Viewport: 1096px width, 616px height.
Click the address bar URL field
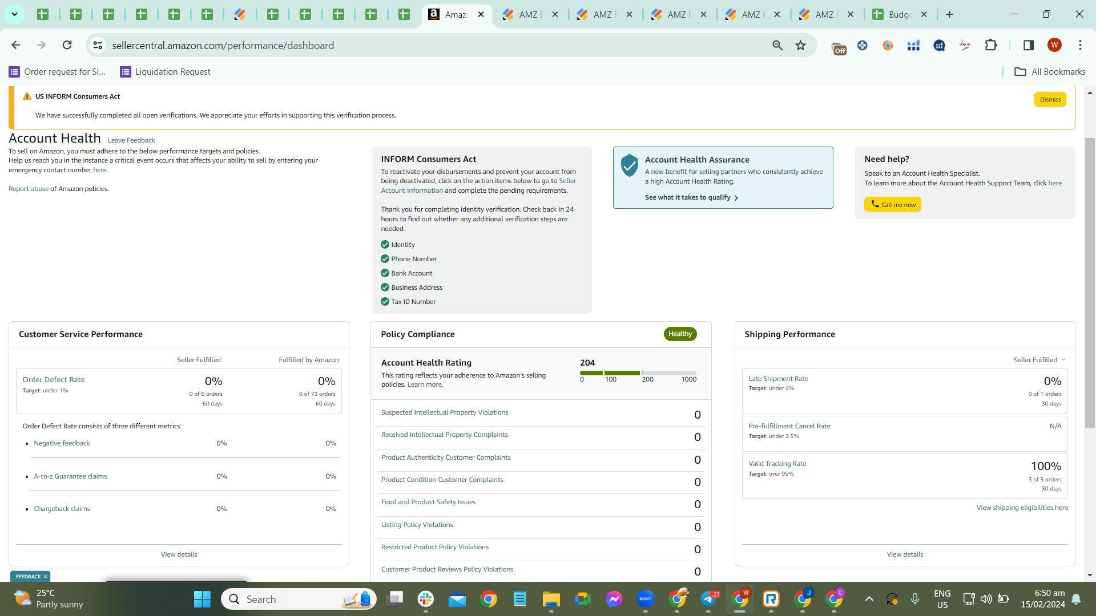434,45
